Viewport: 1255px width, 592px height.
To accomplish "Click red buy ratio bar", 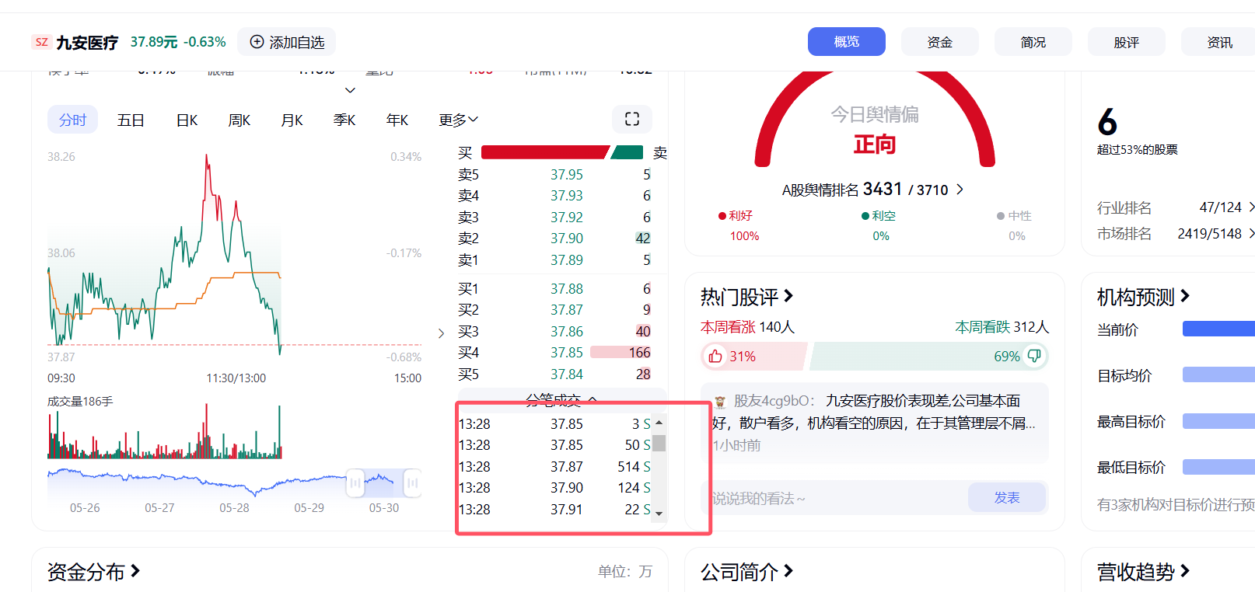I will [x=544, y=152].
